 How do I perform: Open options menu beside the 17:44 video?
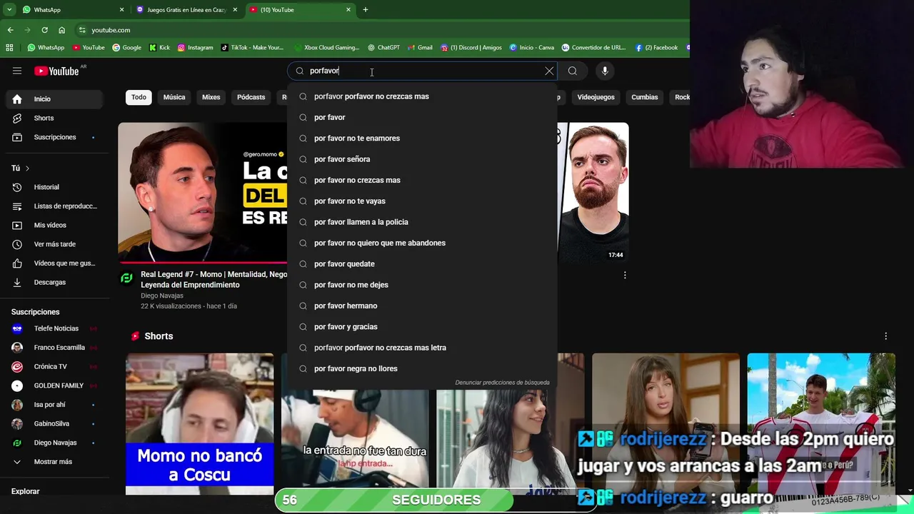coord(625,275)
